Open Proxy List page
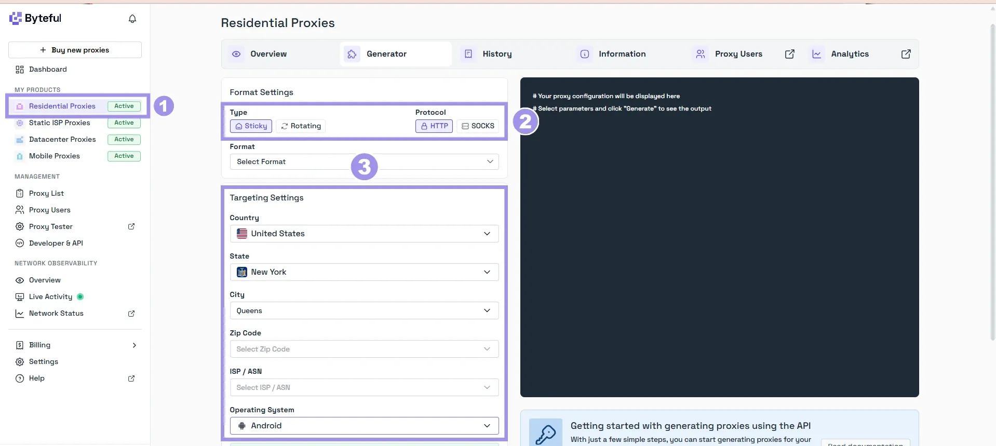Viewport: 996px width, 446px height. (x=46, y=193)
